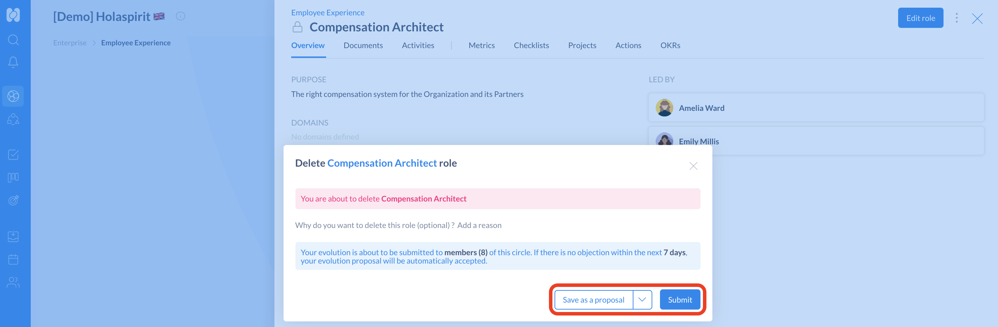
Task: Click the "members (8)" text in notice
Action: click(x=466, y=252)
